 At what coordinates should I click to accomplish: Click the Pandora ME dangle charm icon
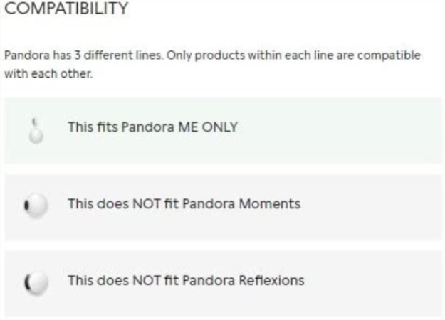(x=36, y=131)
